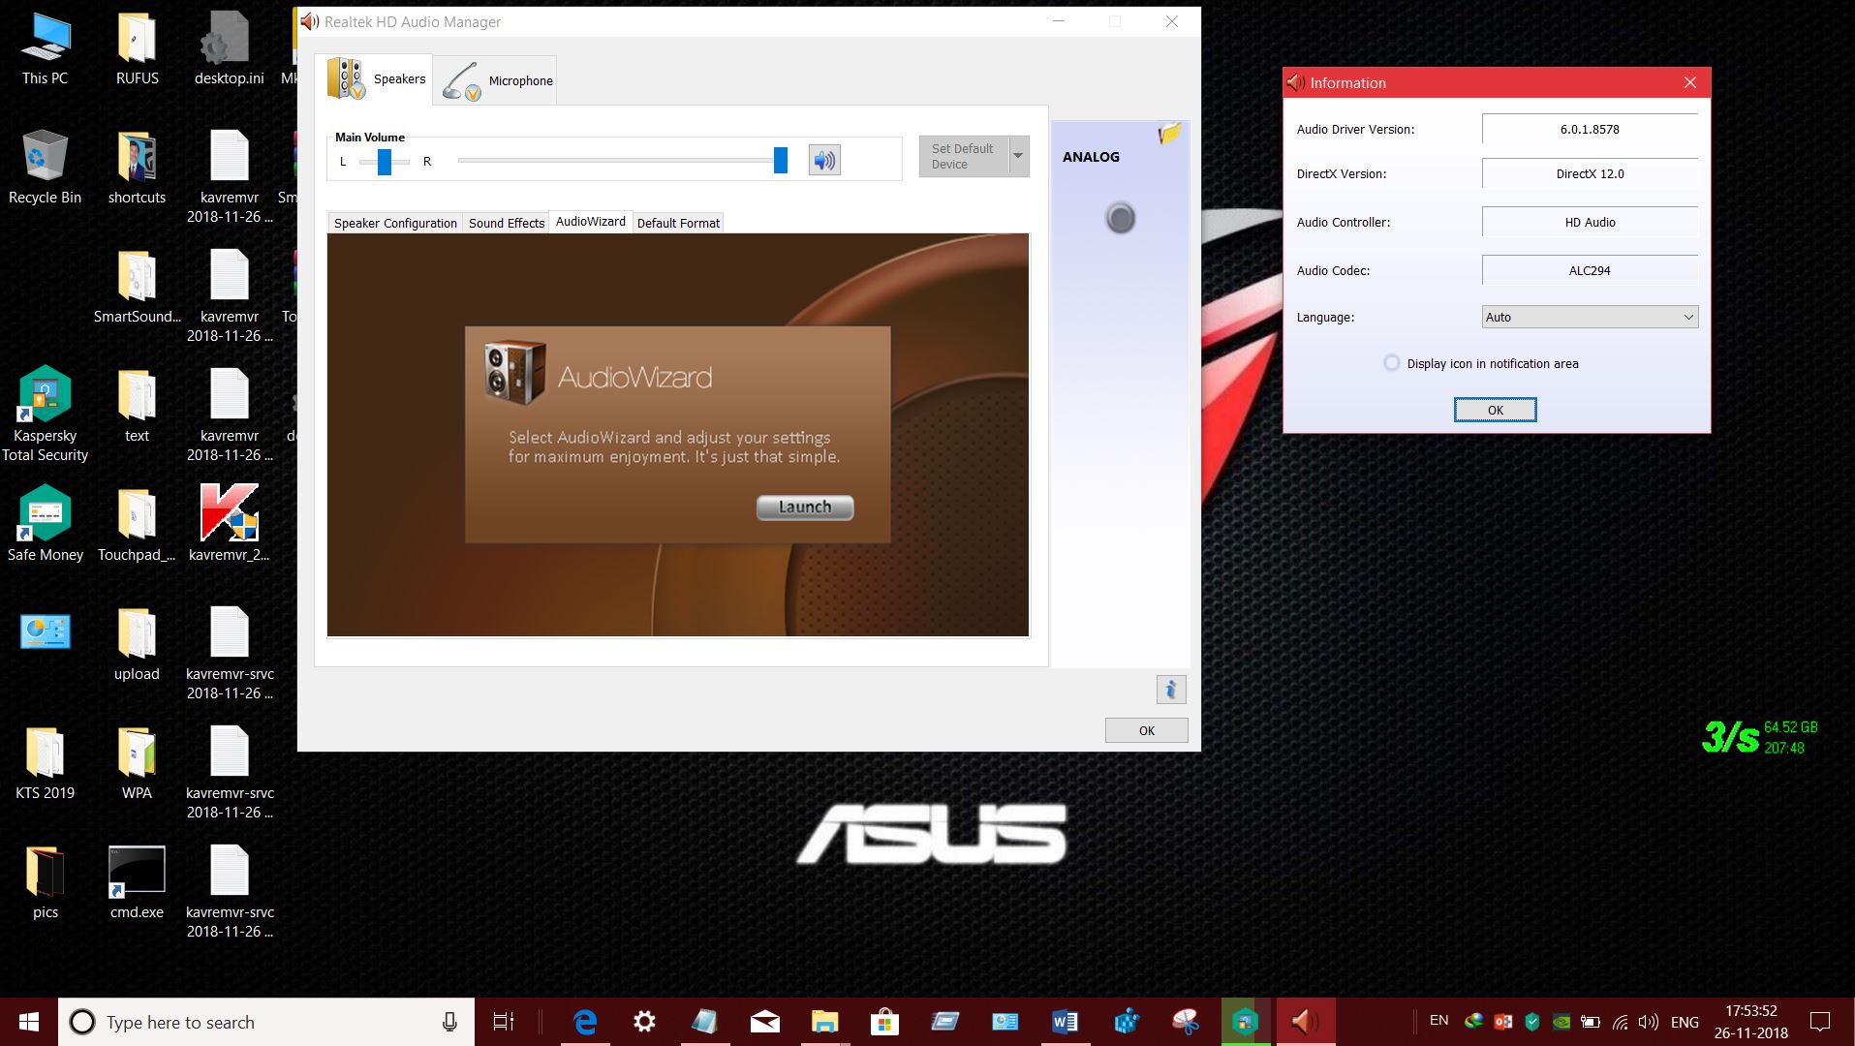Select the upload folder icon

pyautogui.click(x=137, y=645)
